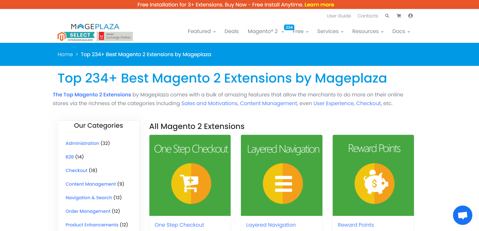This screenshot has width=479, height=231.
Task: Open the search icon in header
Action: tap(387, 16)
